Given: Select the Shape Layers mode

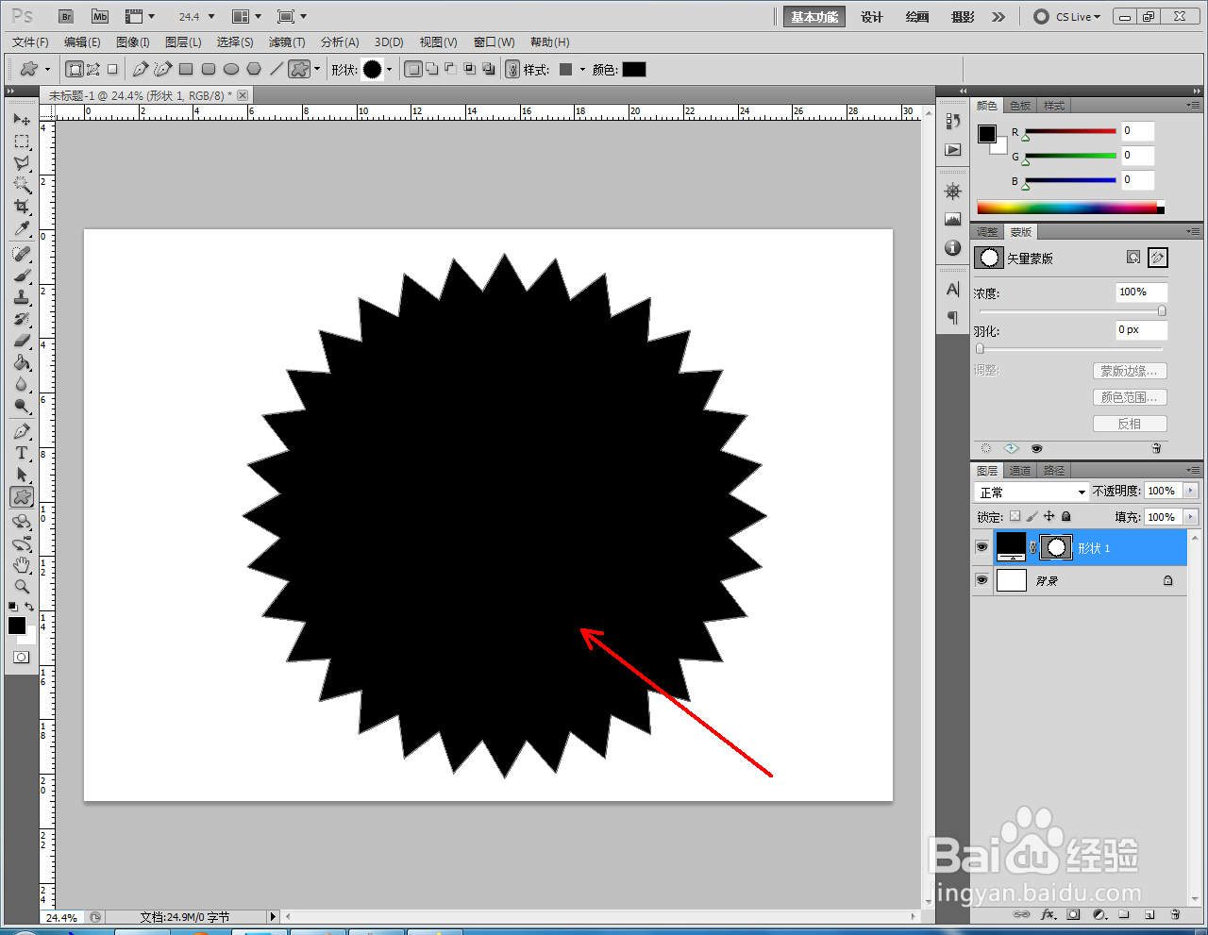Looking at the screenshot, I should coord(75,69).
